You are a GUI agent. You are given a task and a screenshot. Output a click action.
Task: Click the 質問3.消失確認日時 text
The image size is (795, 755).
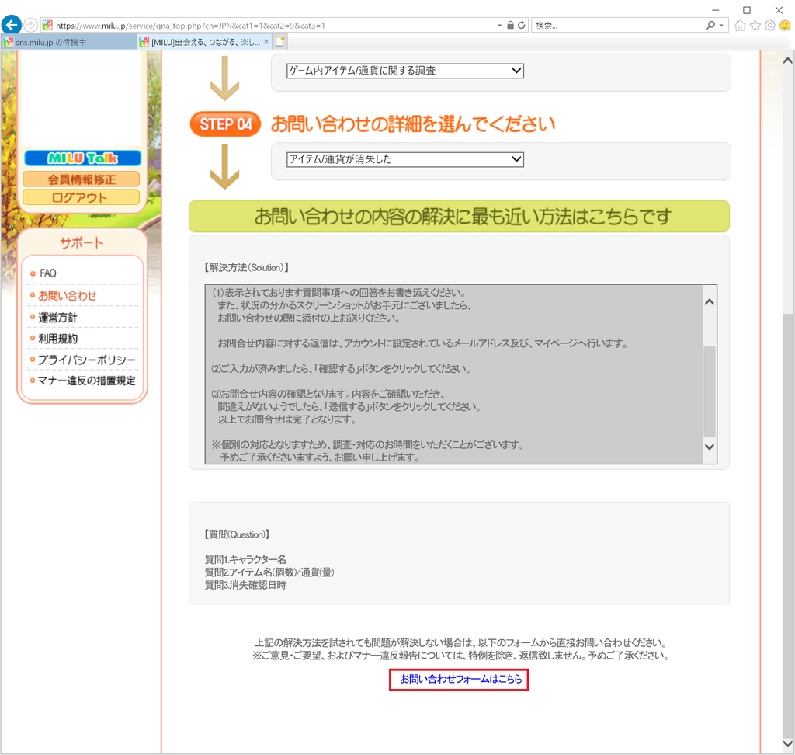click(x=245, y=585)
